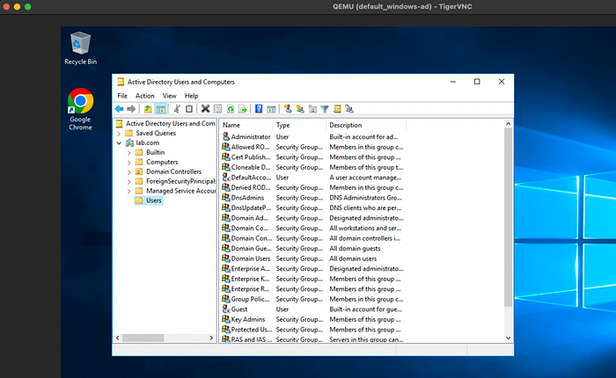Go up one level with the folder-arrow icon
The width and height of the screenshot is (616, 378).
[x=148, y=109]
